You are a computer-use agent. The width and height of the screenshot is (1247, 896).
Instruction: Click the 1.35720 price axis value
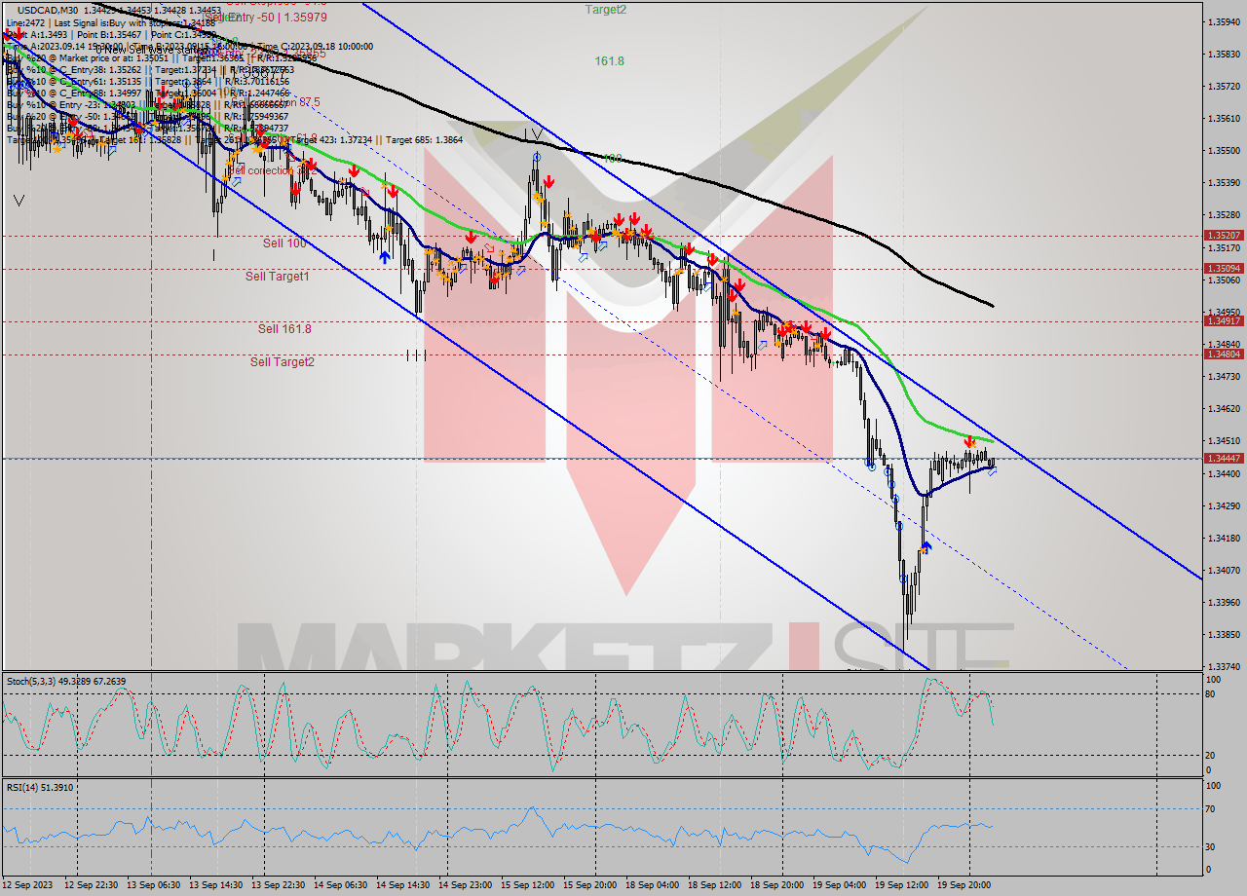pos(1224,86)
